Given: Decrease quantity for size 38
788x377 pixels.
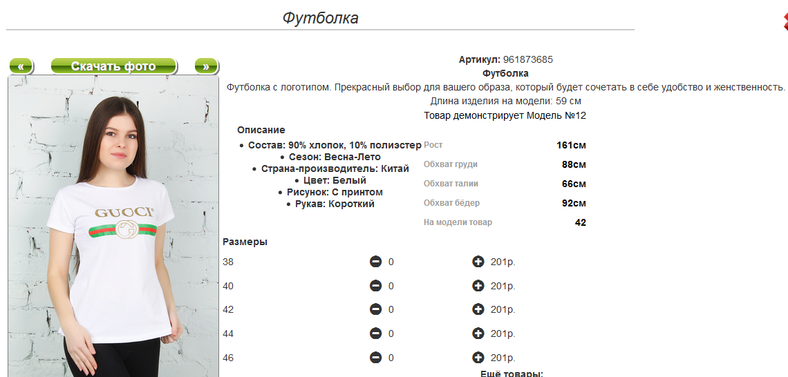Looking at the screenshot, I should (x=375, y=262).
